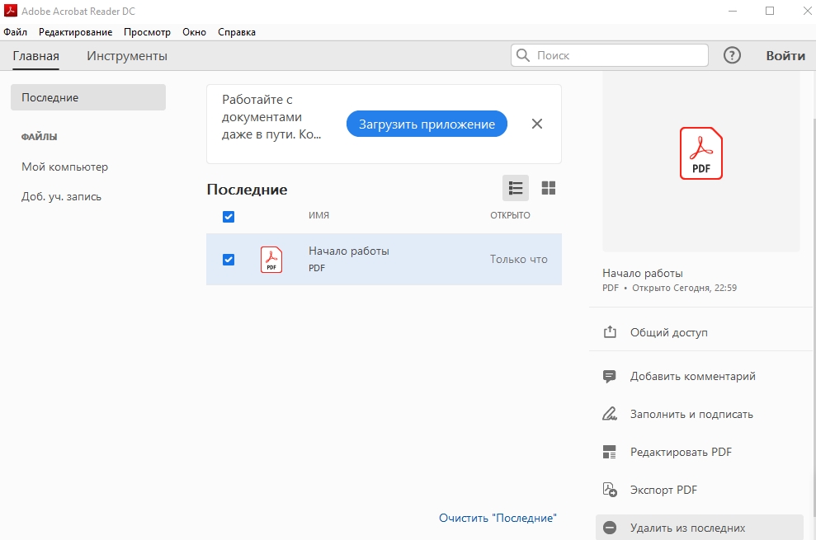Toggle the select-all checkbox in header

(x=229, y=217)
